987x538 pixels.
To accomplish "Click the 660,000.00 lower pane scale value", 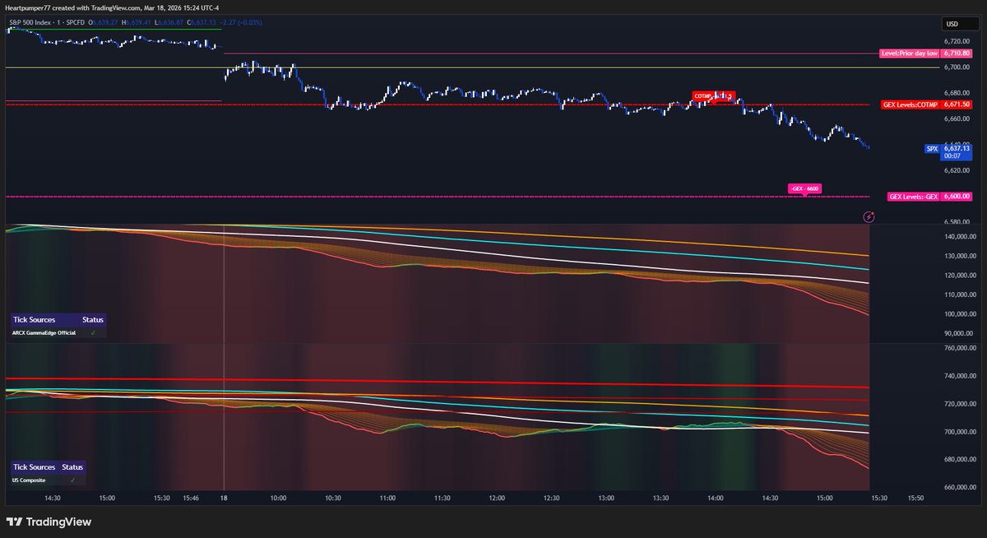I will pos(958,487).
